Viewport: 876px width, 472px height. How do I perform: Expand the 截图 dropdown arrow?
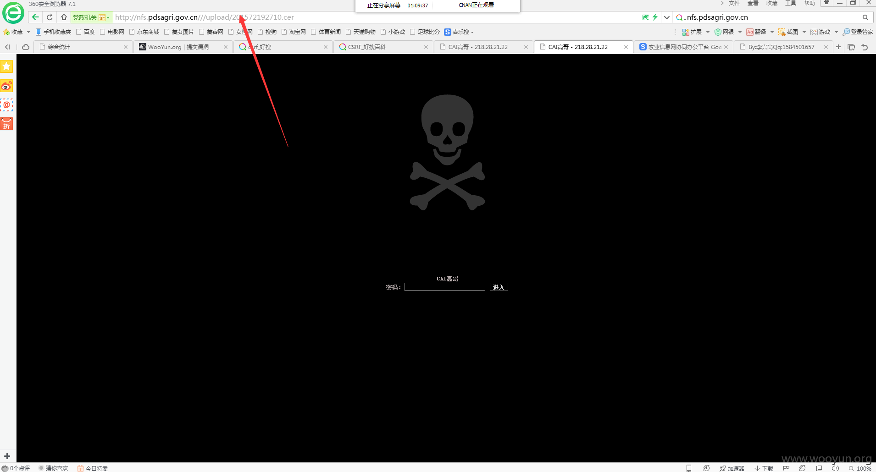(x=804, y=32)
